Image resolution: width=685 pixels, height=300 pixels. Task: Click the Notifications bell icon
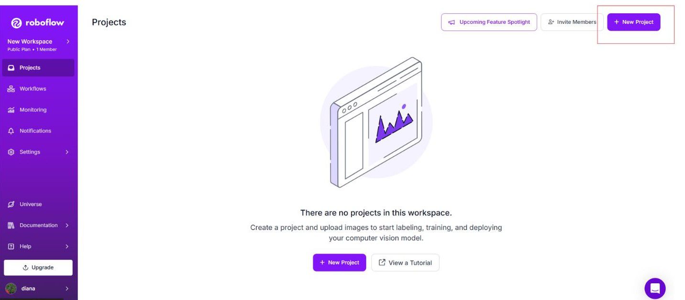point(11,131)
